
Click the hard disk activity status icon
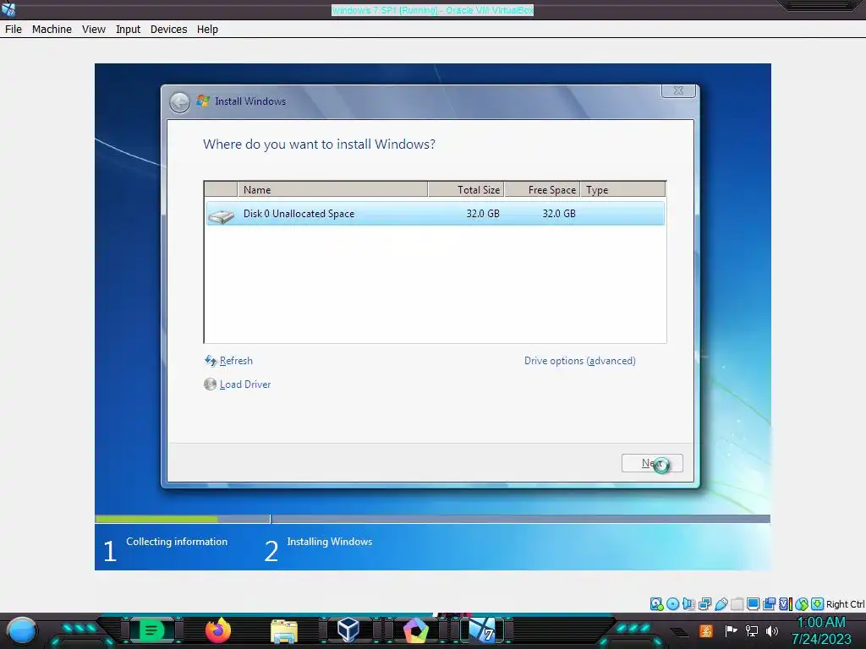tap(656, 603)
